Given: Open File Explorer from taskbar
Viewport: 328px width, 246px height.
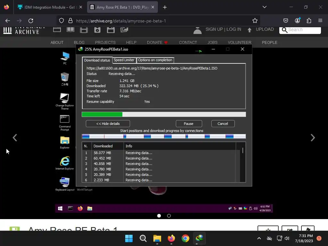Looking at the screenshot, I should 157,238.
